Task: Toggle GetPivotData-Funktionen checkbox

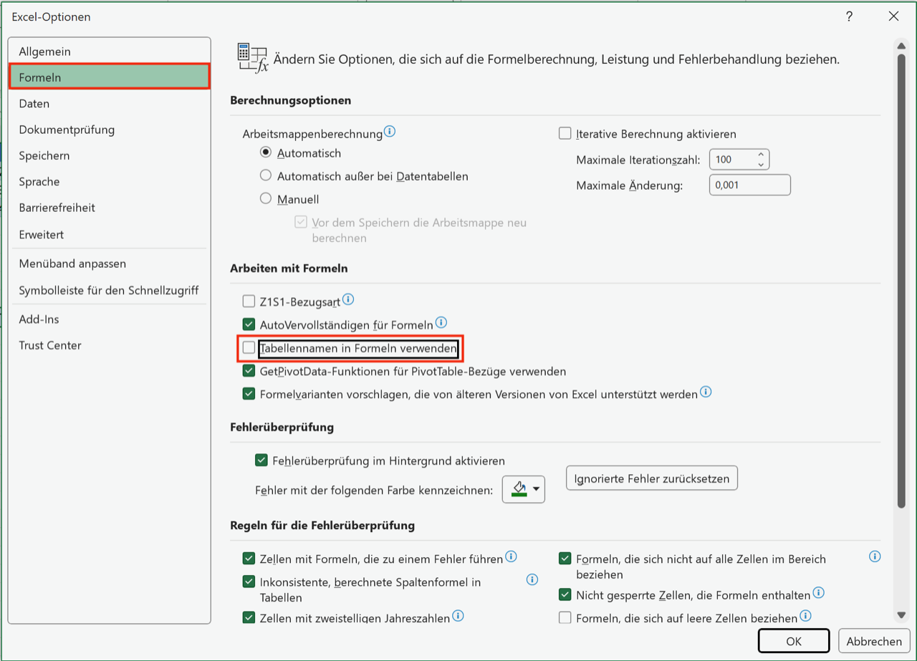Action: pos(249,371)
